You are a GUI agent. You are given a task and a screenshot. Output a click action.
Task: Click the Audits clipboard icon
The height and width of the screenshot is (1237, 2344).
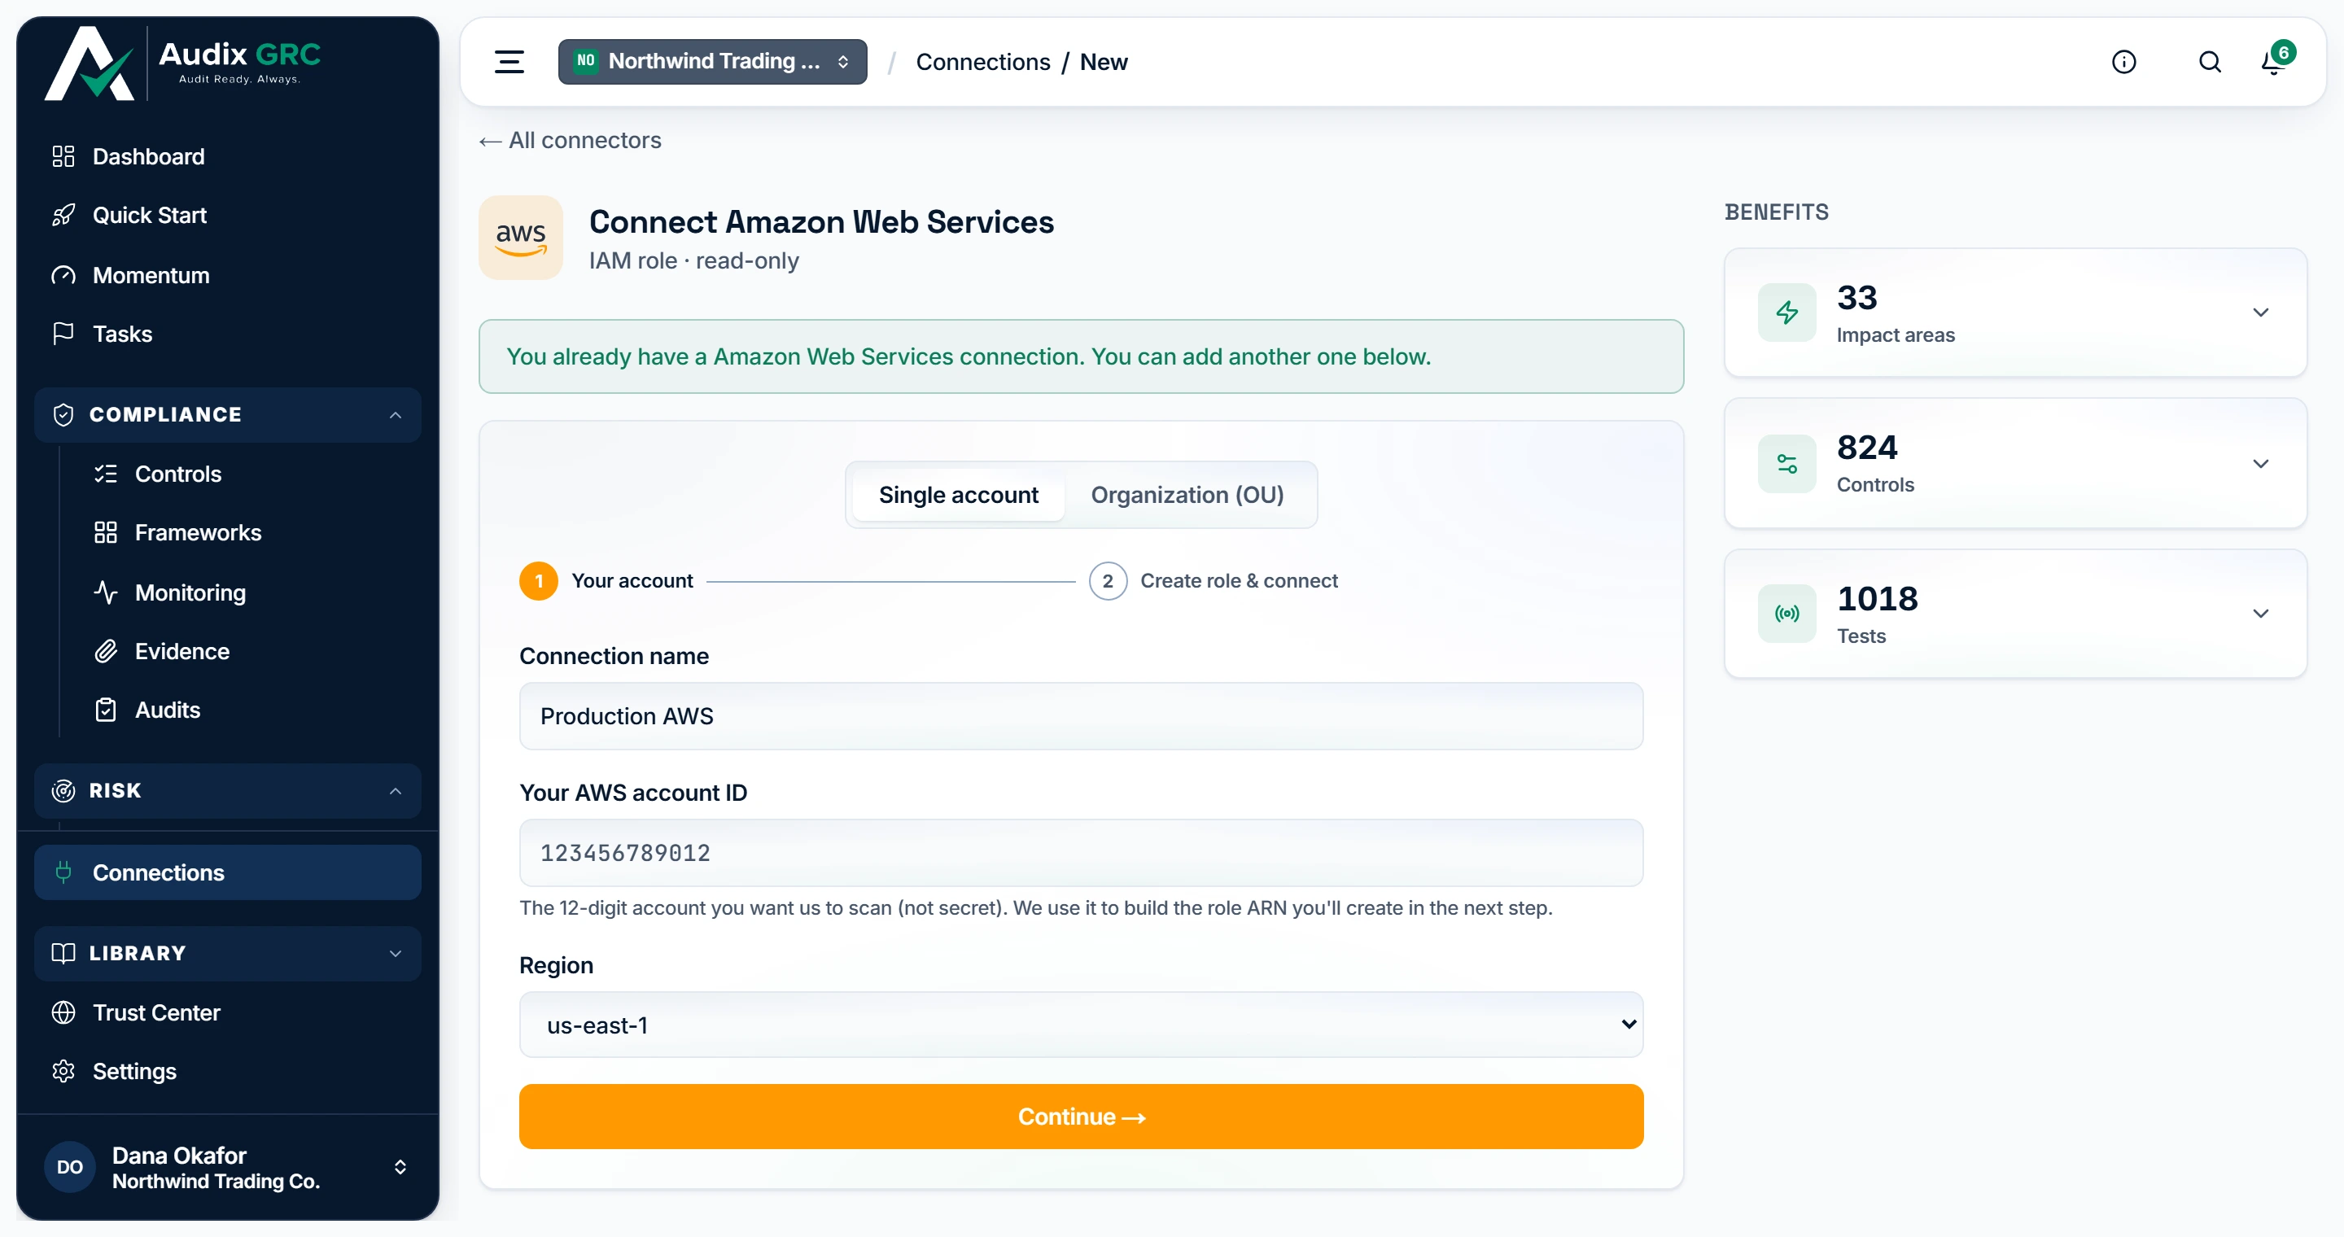click(106, 710)
